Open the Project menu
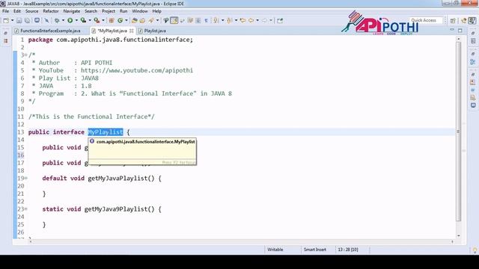This screenshot has height=269, width=479. point(109,11)
